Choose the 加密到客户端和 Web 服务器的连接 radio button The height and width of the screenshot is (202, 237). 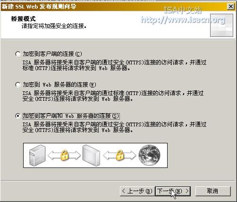click(18, 116)
